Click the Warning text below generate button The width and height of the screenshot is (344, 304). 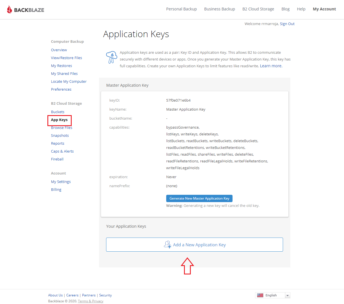click(x=213, y=206)
